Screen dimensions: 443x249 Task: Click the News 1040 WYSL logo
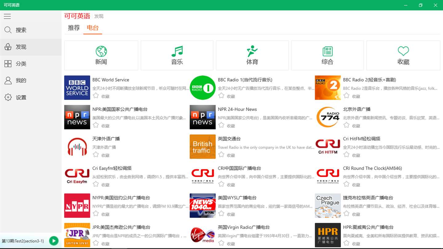click(x=203, y=206)
